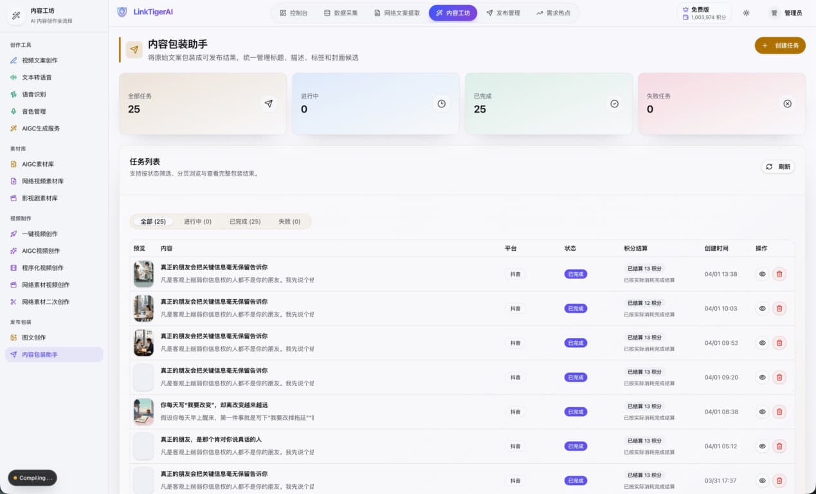
Task: Open the 管理员 user account menu
Action: pyautogui.click(x=786, y=13)
